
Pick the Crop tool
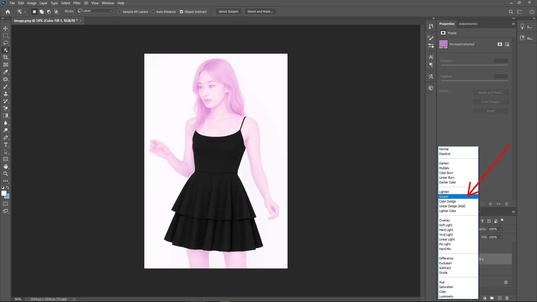6,57
